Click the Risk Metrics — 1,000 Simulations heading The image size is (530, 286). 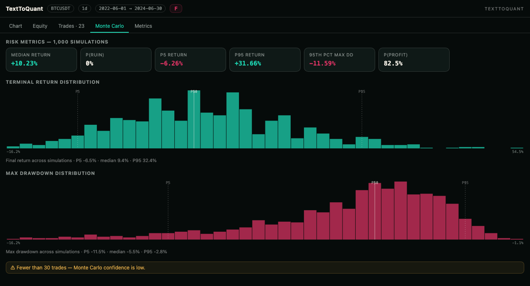point(57,42)
